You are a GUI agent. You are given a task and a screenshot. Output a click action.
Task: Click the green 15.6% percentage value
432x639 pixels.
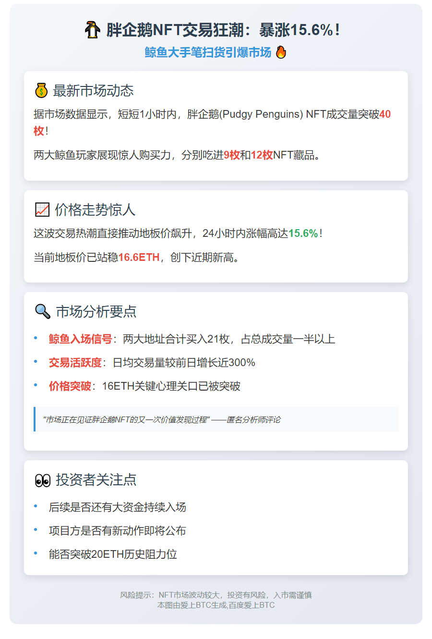point(303,233)
